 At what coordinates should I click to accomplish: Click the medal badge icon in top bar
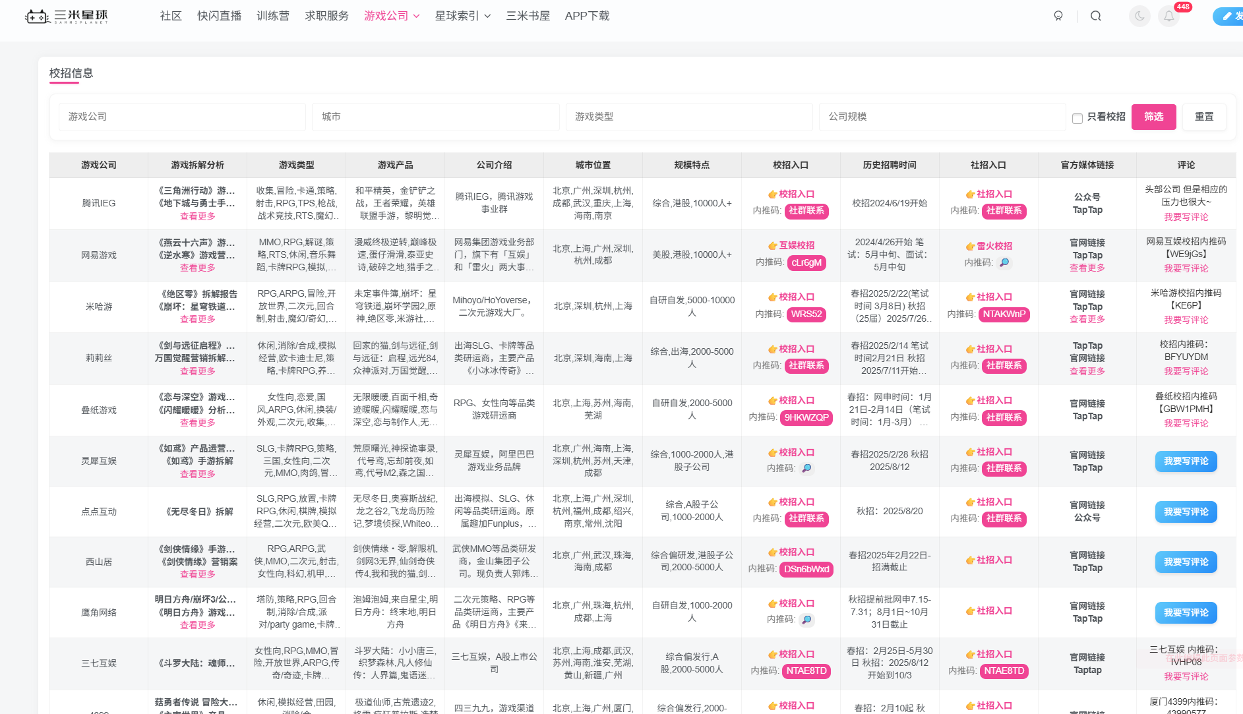pos(1058,16)
